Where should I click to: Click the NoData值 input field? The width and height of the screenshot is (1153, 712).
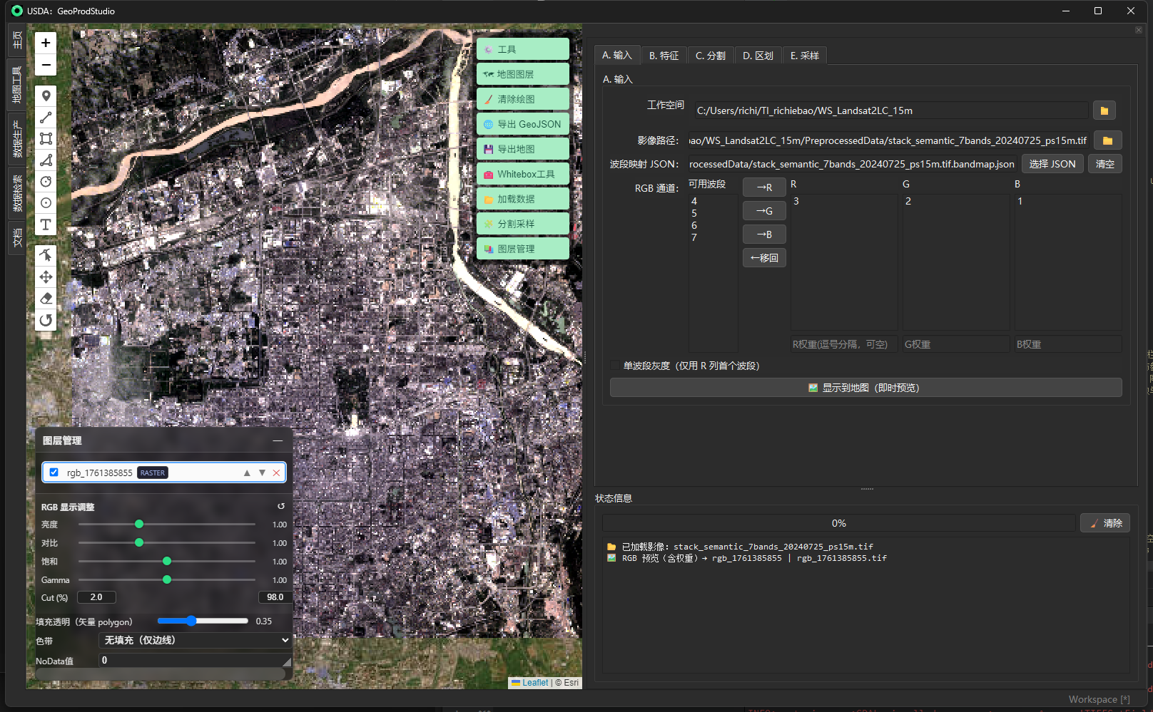194,660
